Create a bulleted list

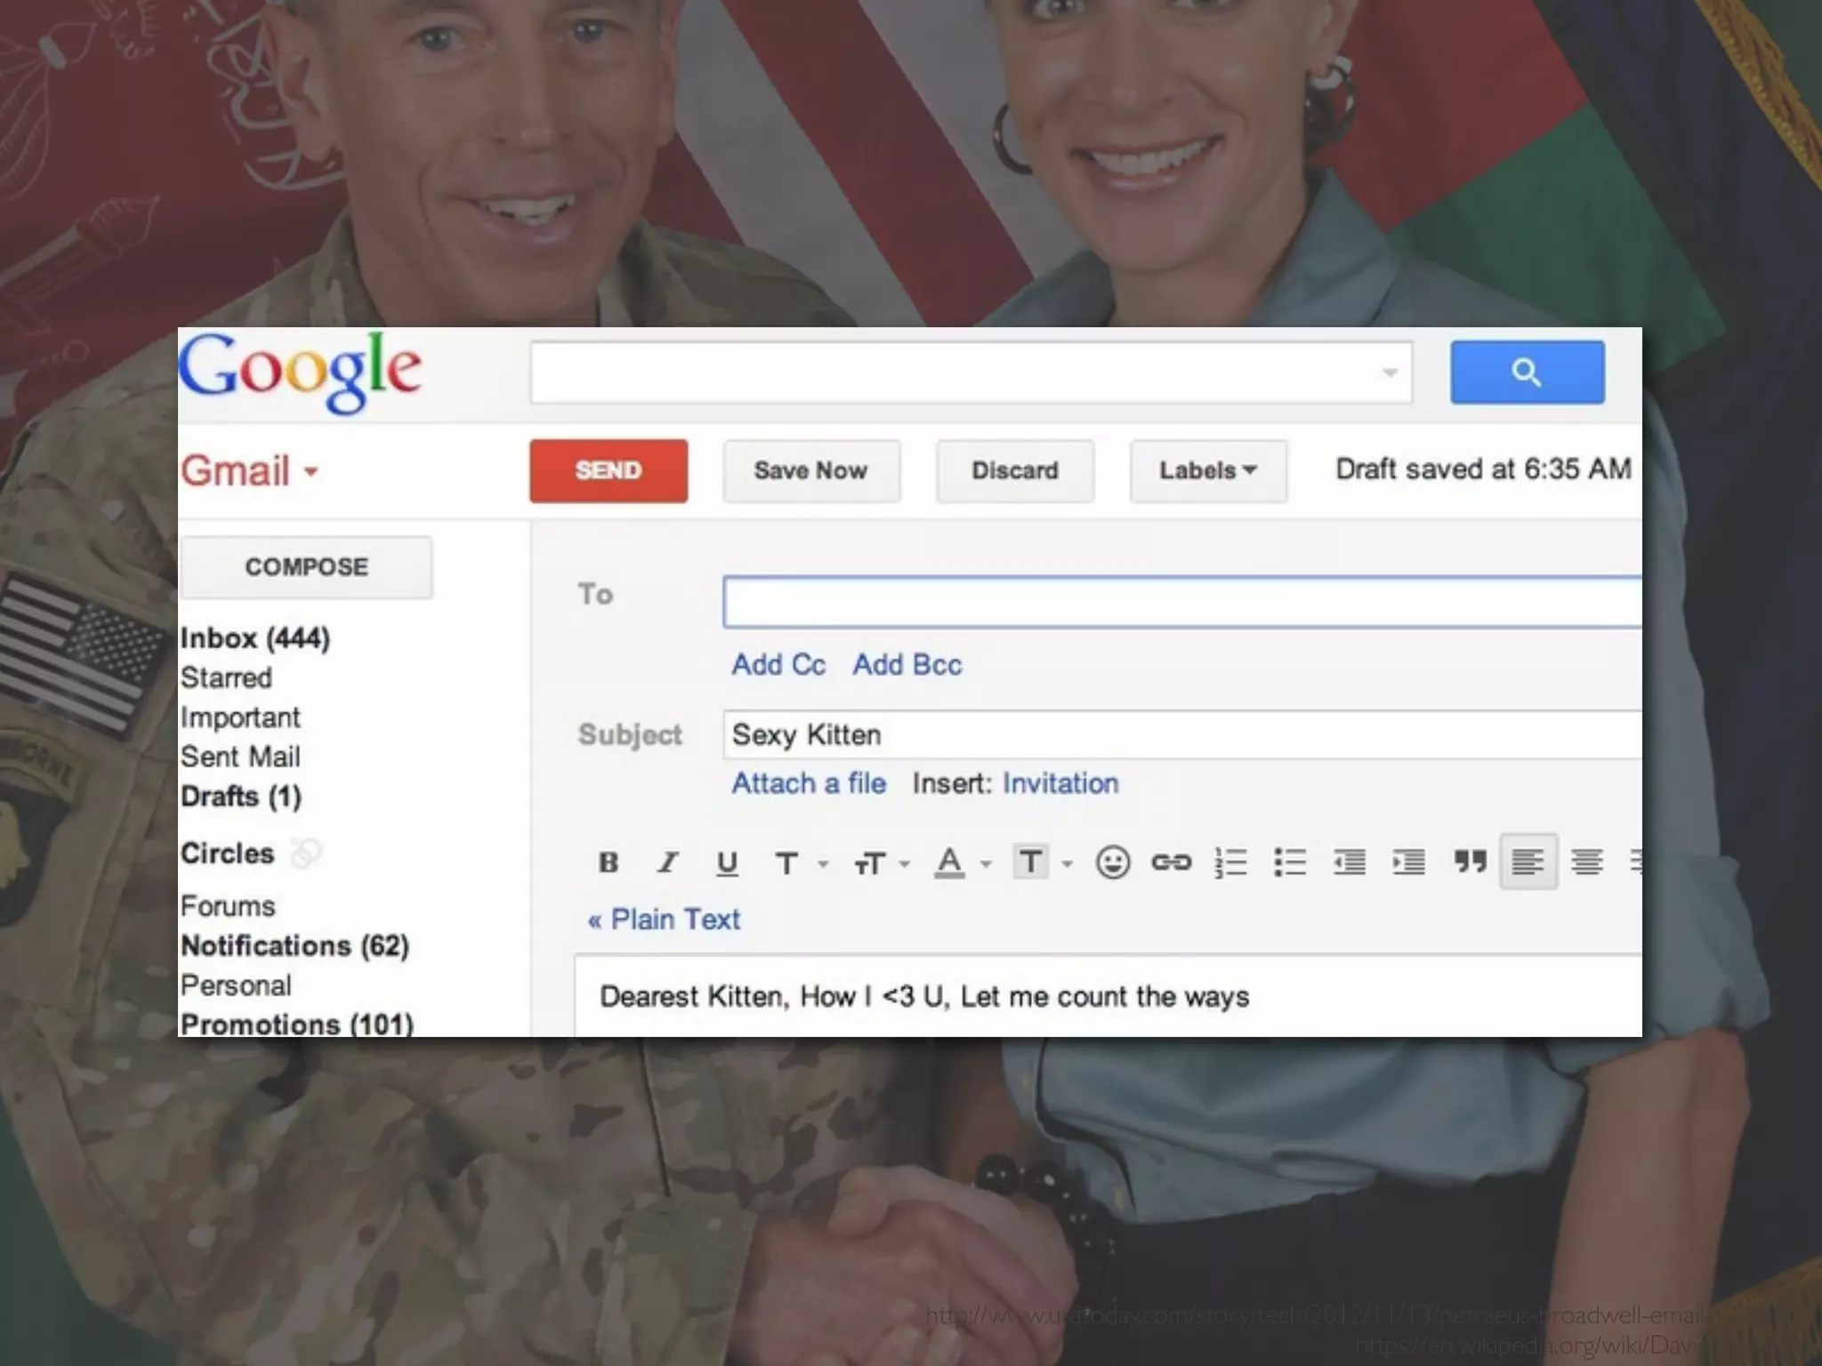pyautogui.click(x=1290, y=862)
